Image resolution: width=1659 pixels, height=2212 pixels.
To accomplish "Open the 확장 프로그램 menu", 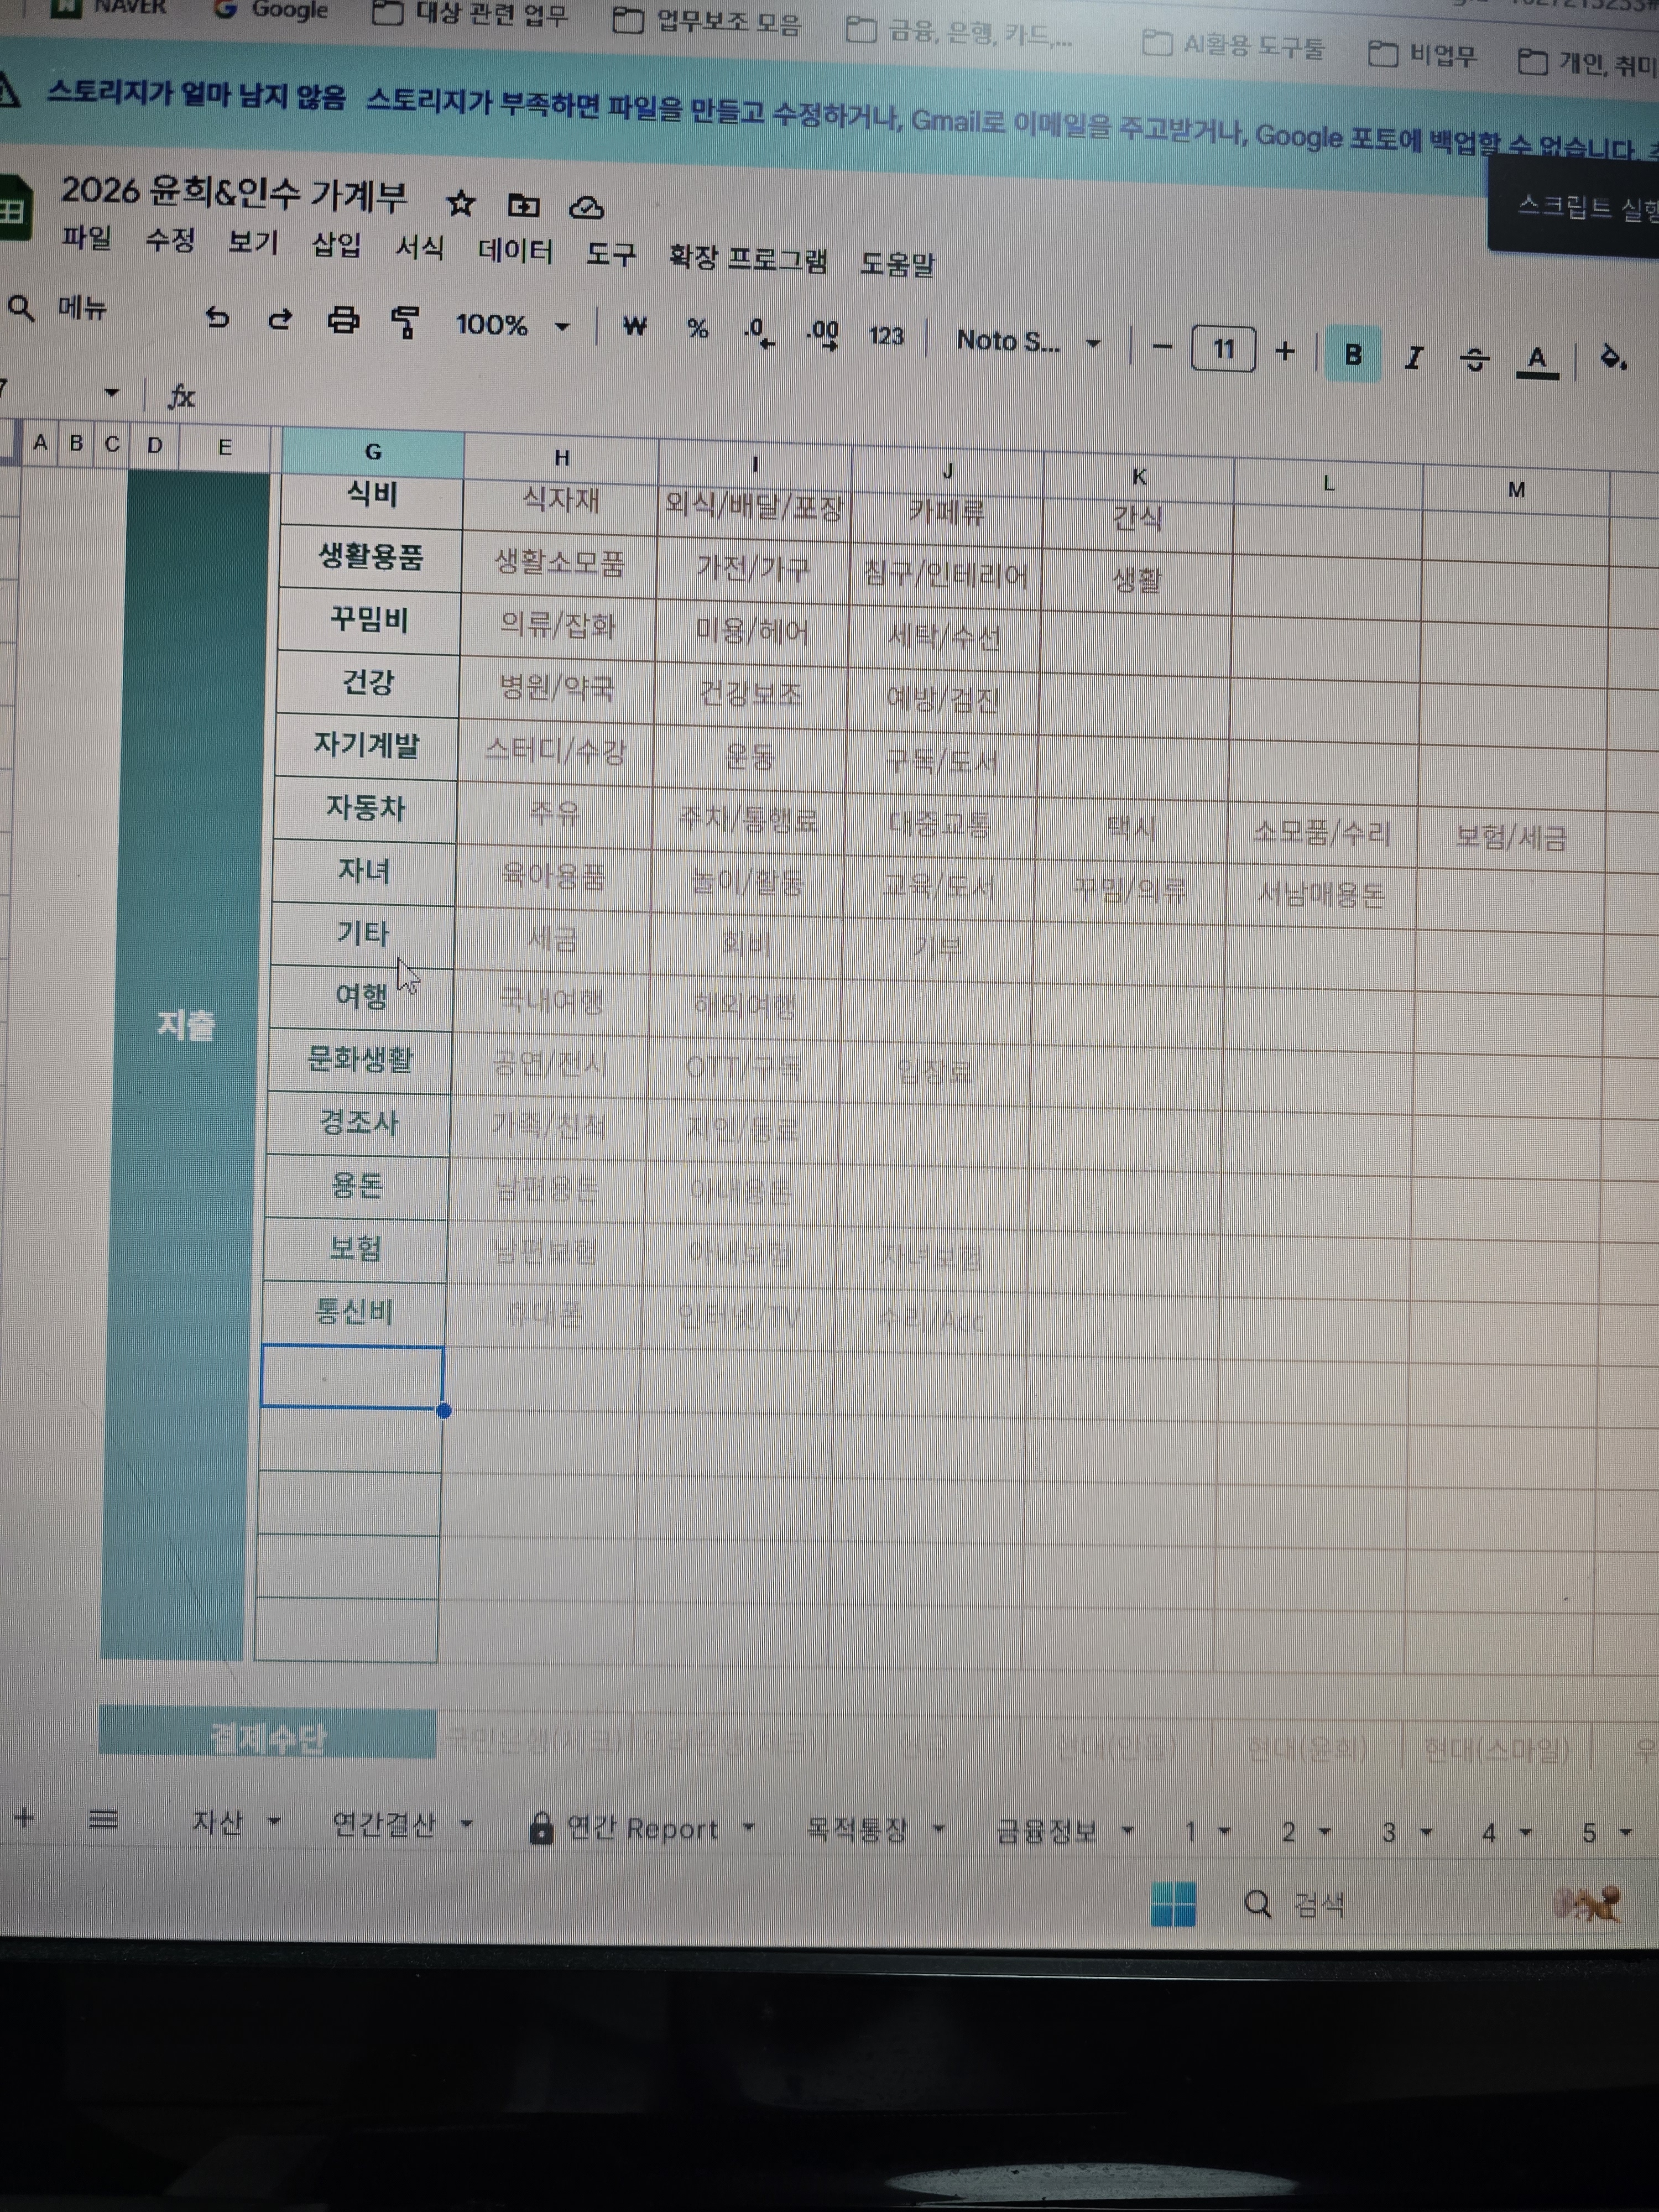I will click(x=748, y=259).
